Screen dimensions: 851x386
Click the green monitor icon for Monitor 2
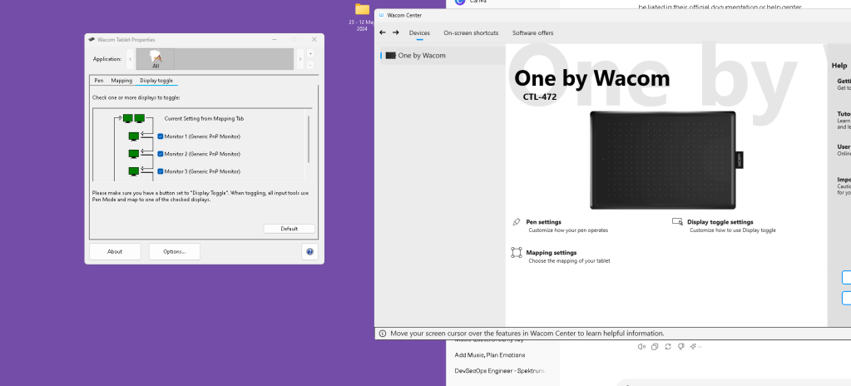point(133,154)
